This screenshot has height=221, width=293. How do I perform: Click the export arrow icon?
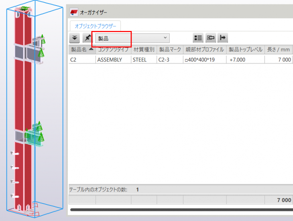click(x=223, y=38)
